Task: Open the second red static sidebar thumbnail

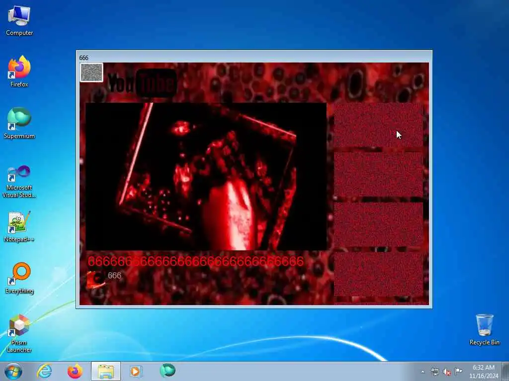Action: click(x=378, y=174)
